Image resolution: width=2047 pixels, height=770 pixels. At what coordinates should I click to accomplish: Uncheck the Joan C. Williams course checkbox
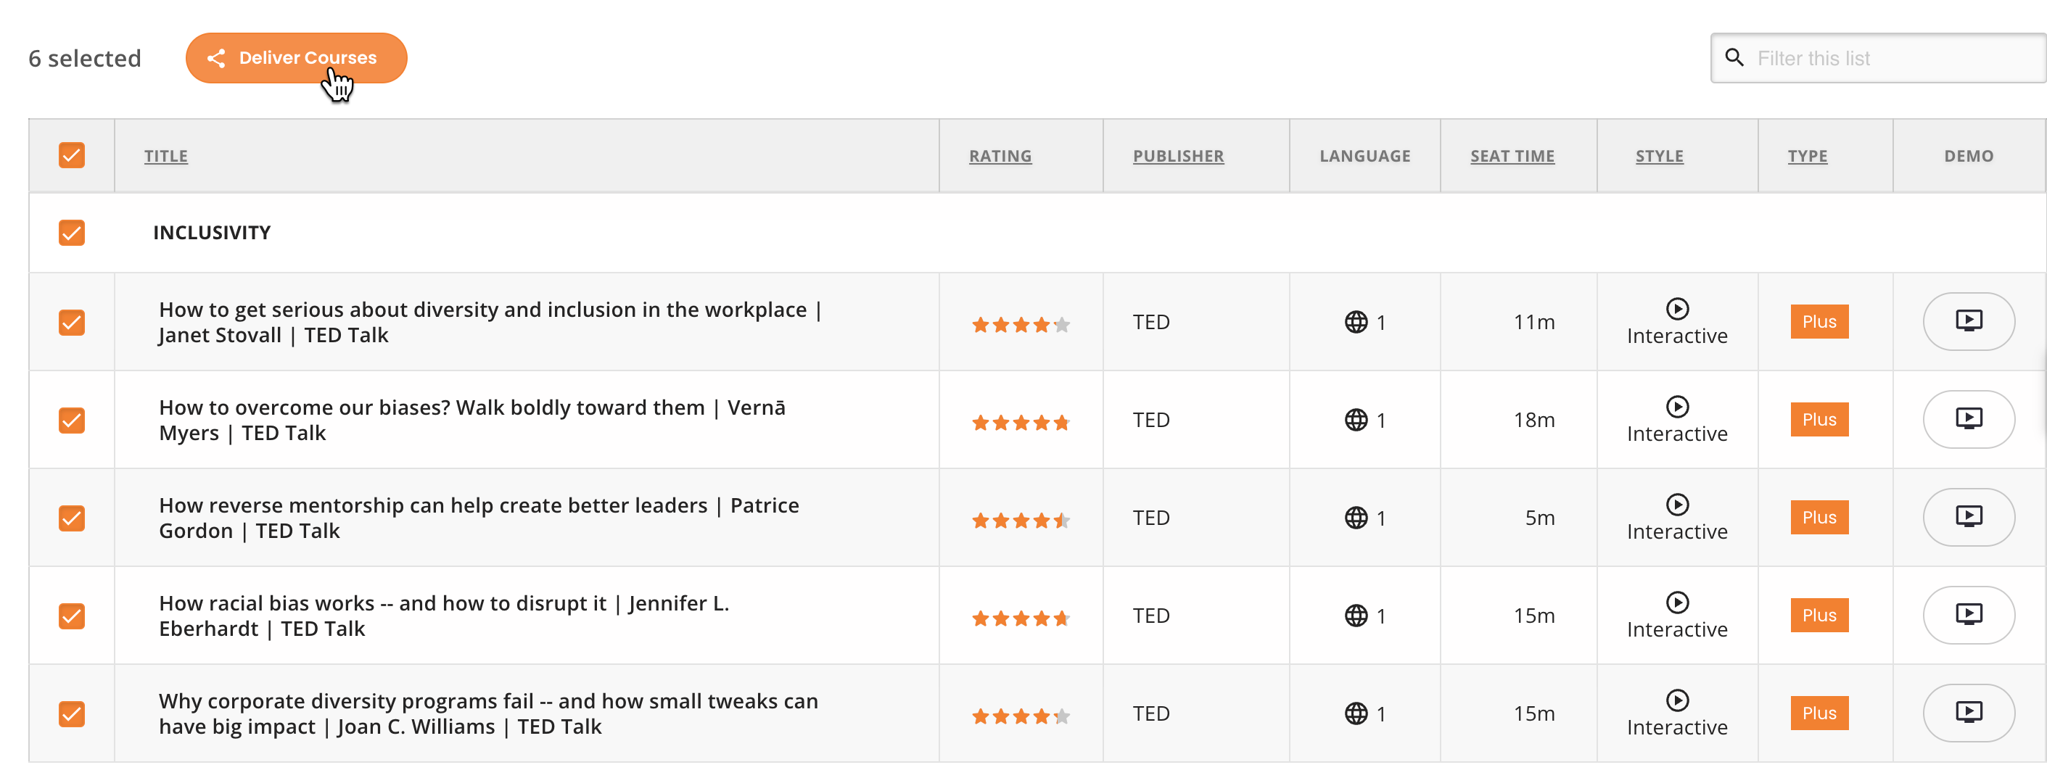[72, 713]
